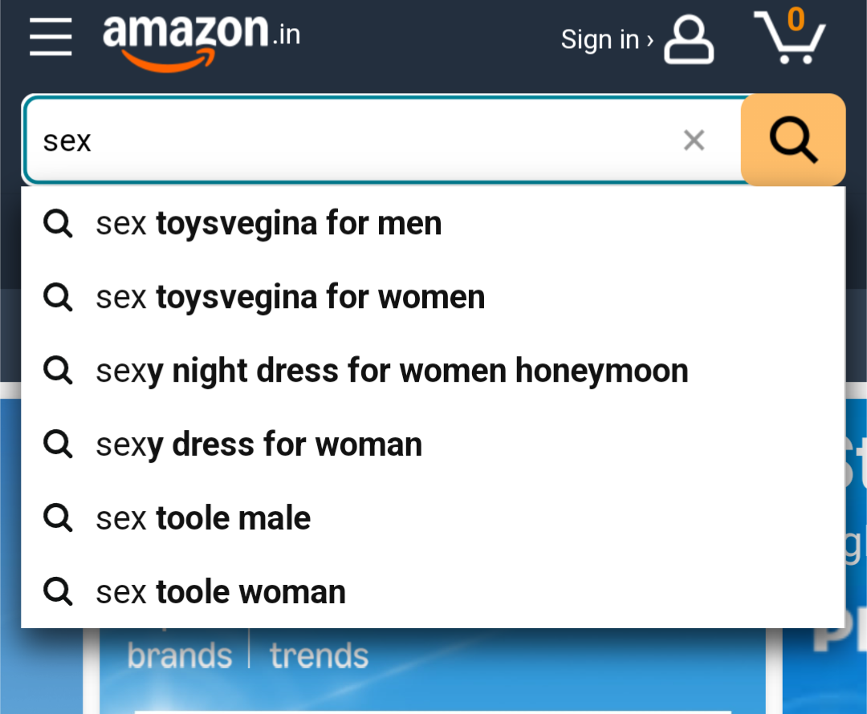Viewport: 867px width, 714px height.
Task: Choose the 'night dress for women honeymoon' suggestion
Action: [392, 371]
